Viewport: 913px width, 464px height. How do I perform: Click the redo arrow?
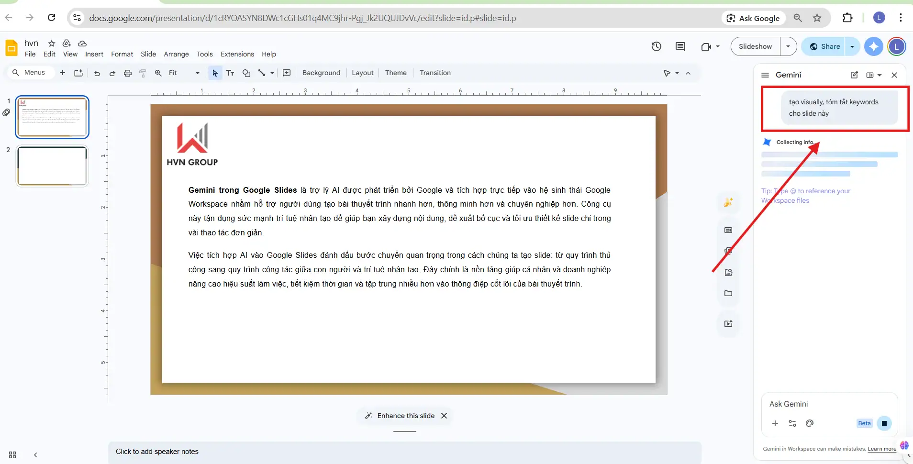coord(112,73)
